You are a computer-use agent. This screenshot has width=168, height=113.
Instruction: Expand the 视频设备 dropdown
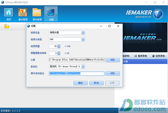83,33
